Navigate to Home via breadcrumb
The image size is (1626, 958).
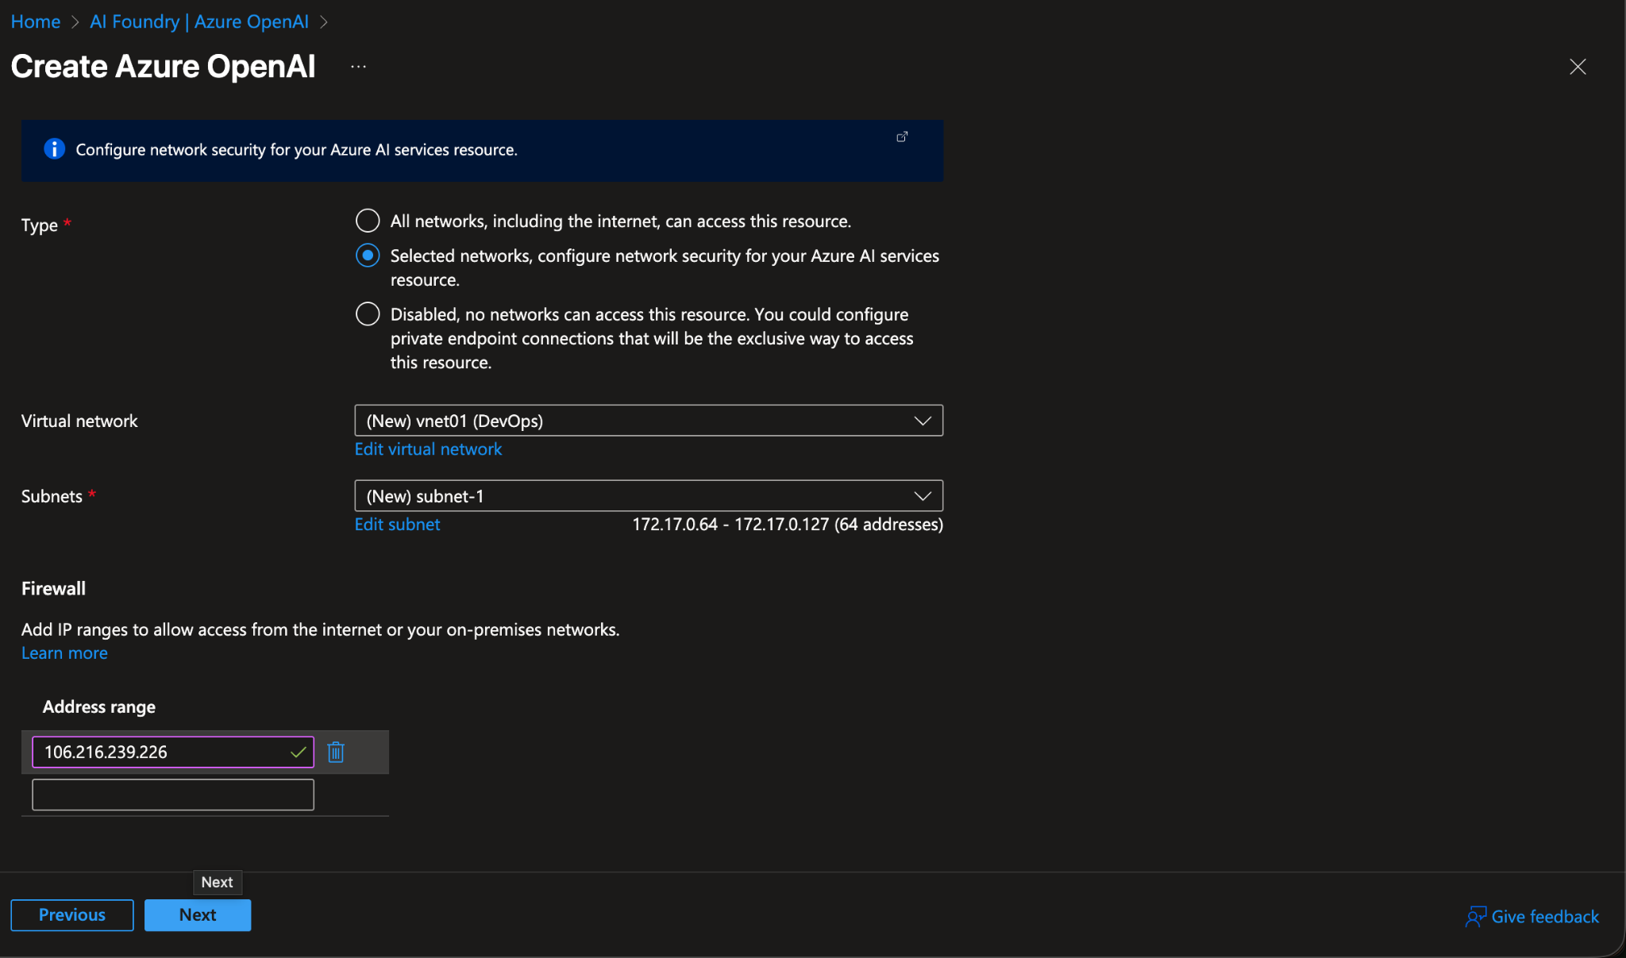[35, 21]
